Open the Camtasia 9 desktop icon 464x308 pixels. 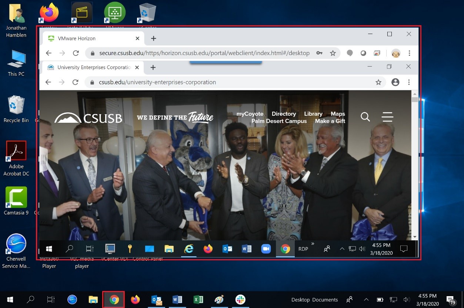pos(16,197)
